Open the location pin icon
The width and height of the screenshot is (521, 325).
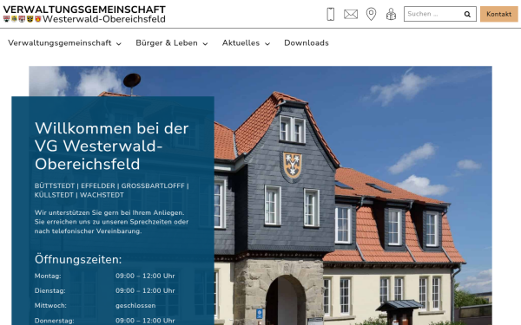371,14
